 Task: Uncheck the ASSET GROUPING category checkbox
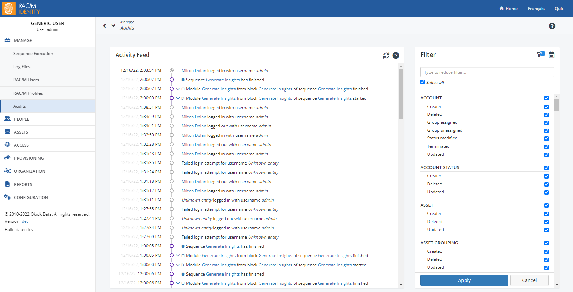[x=546, y=243]
